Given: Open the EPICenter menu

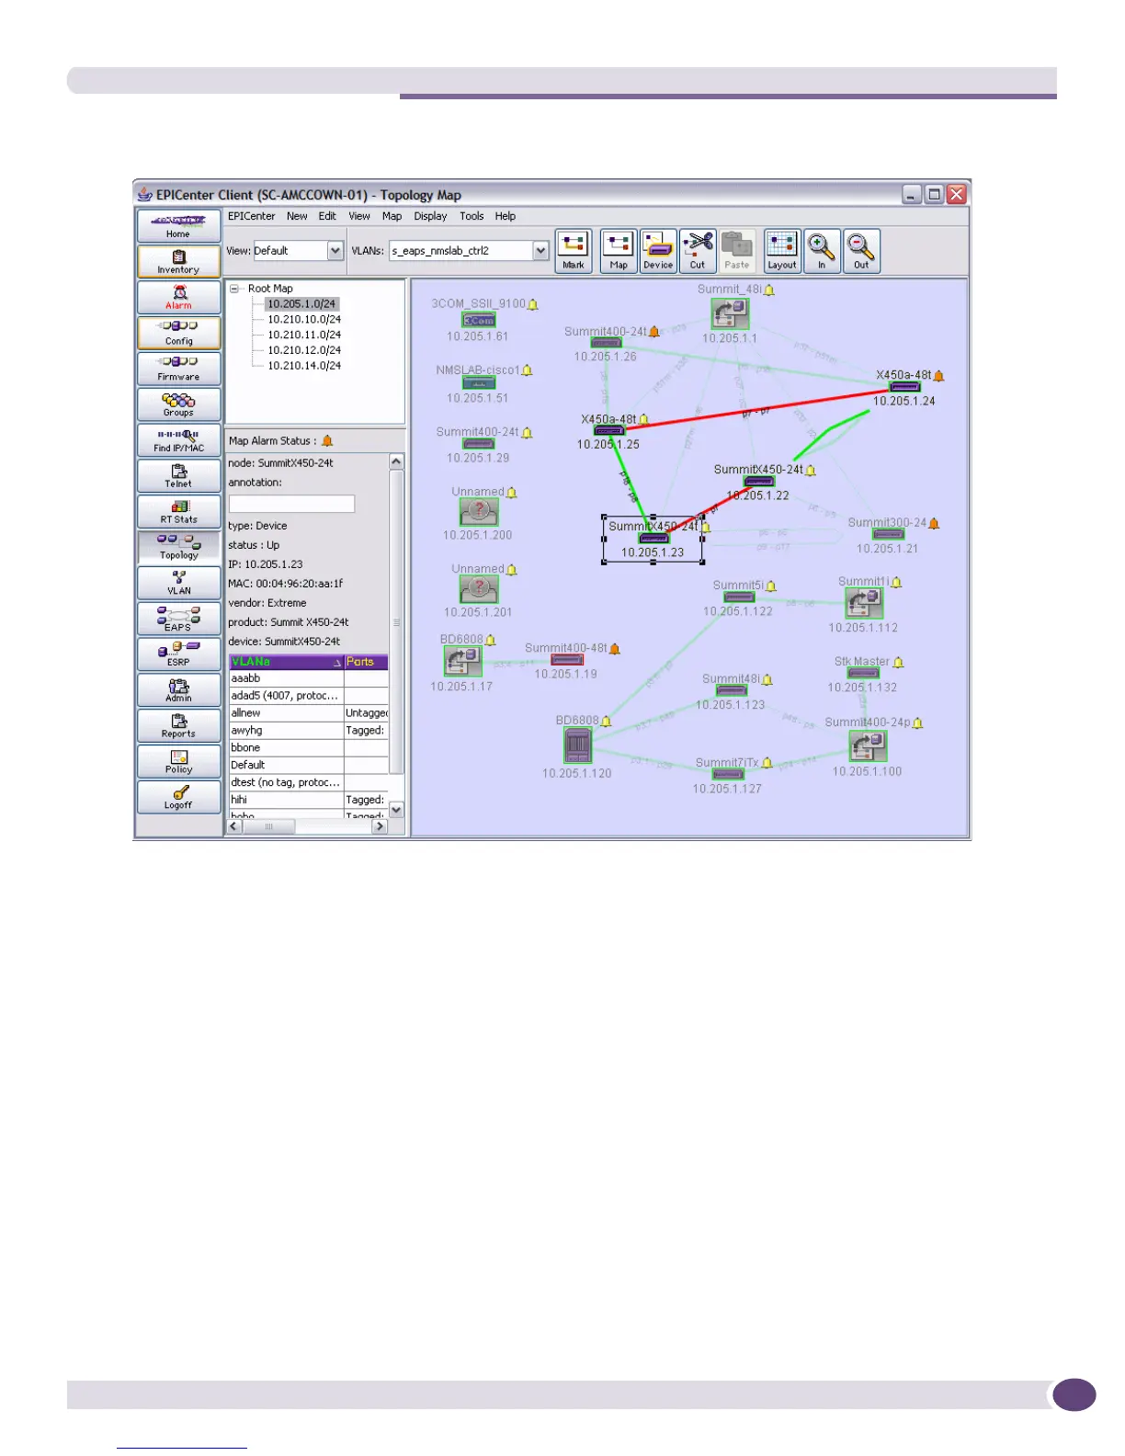Looking at the screenshot, I should (251, 216).
